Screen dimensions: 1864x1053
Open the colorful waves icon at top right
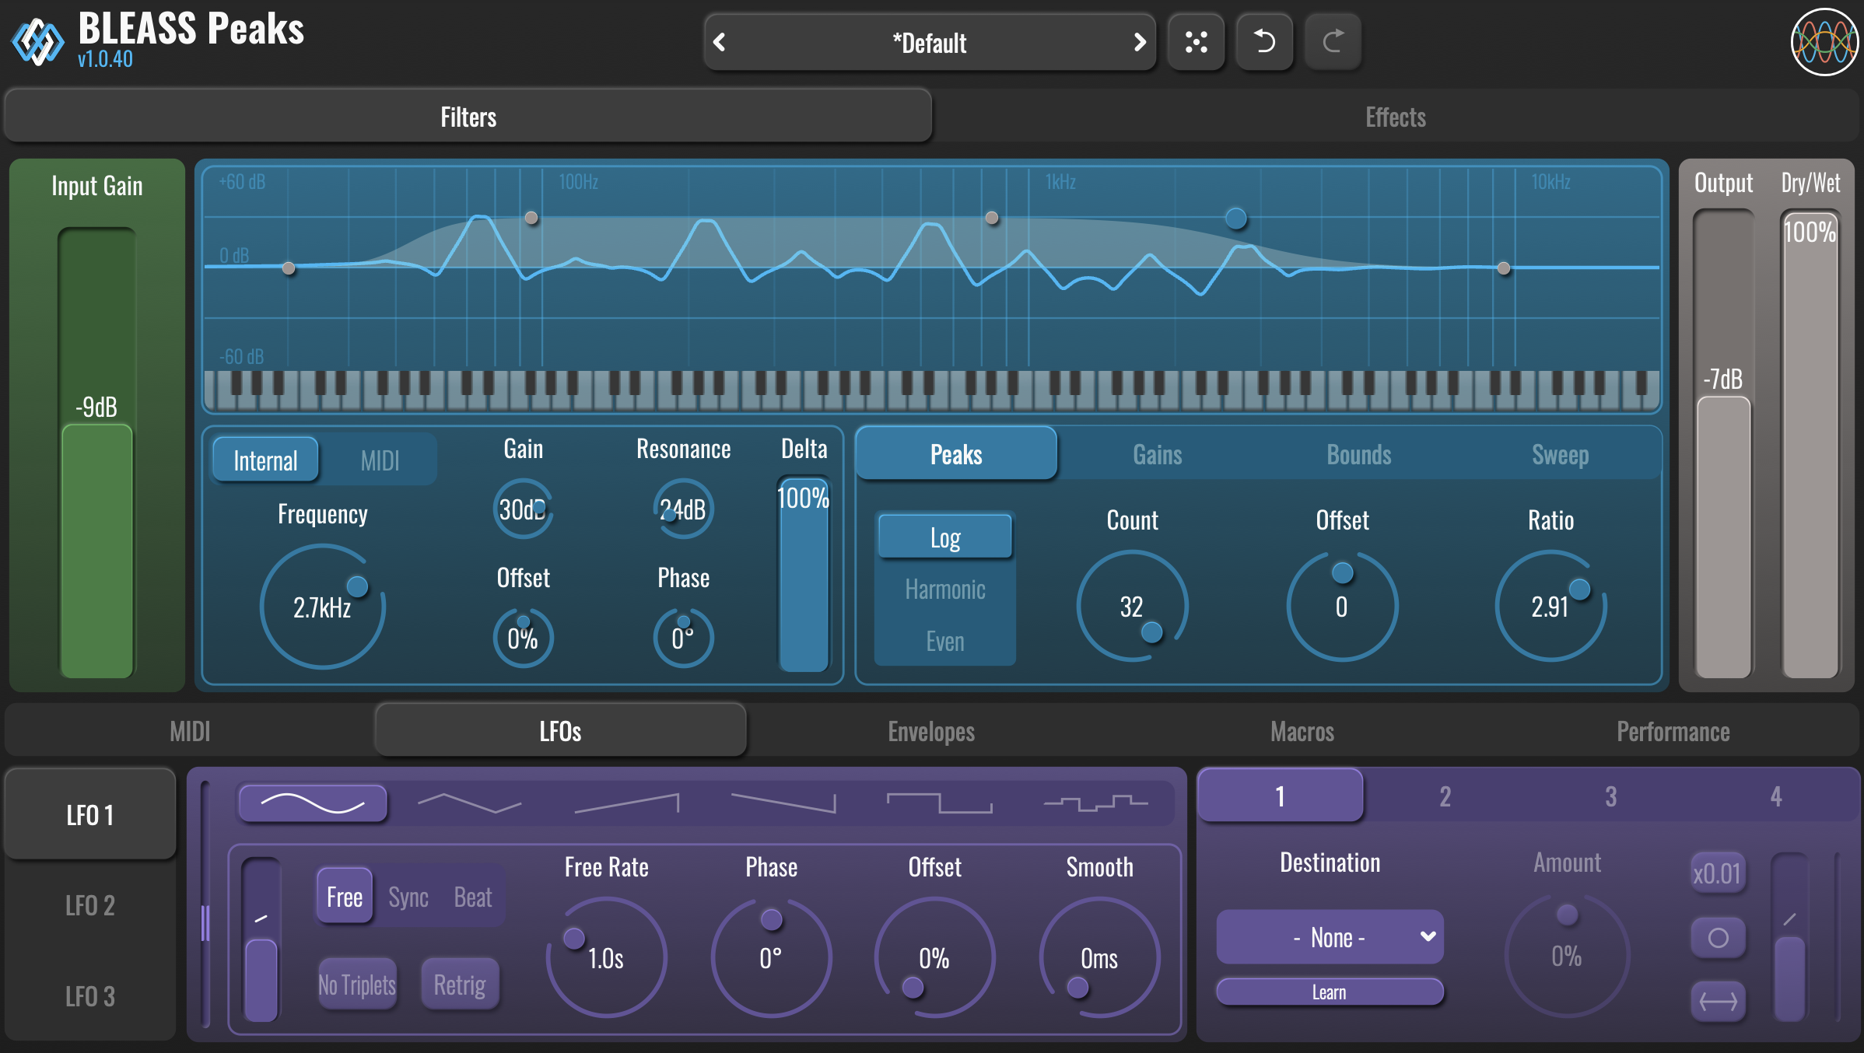pos(1824,42)
